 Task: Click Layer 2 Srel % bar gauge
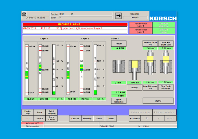(x=95, y=69)
